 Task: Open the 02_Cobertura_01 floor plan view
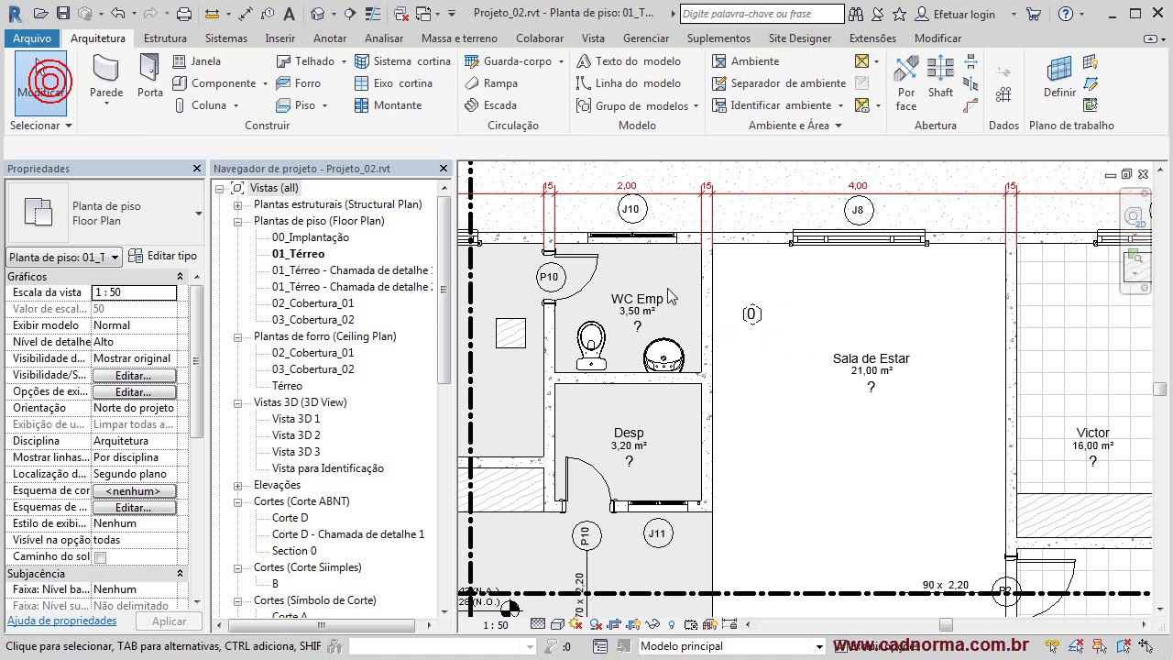pyautogui.click(x=312, y=303)
